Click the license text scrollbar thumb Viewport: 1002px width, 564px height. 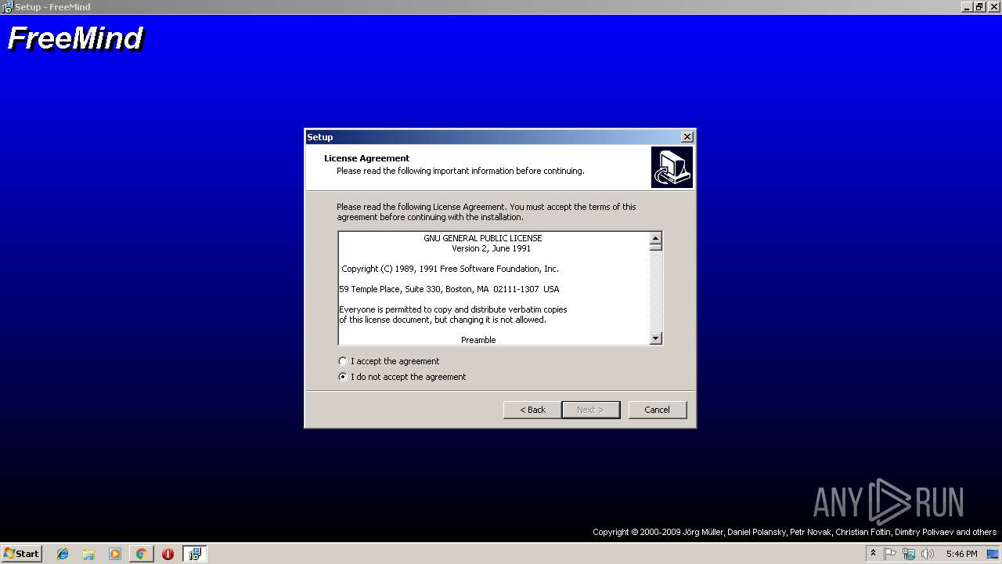656,246
